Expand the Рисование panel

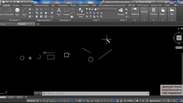(15, 20)
